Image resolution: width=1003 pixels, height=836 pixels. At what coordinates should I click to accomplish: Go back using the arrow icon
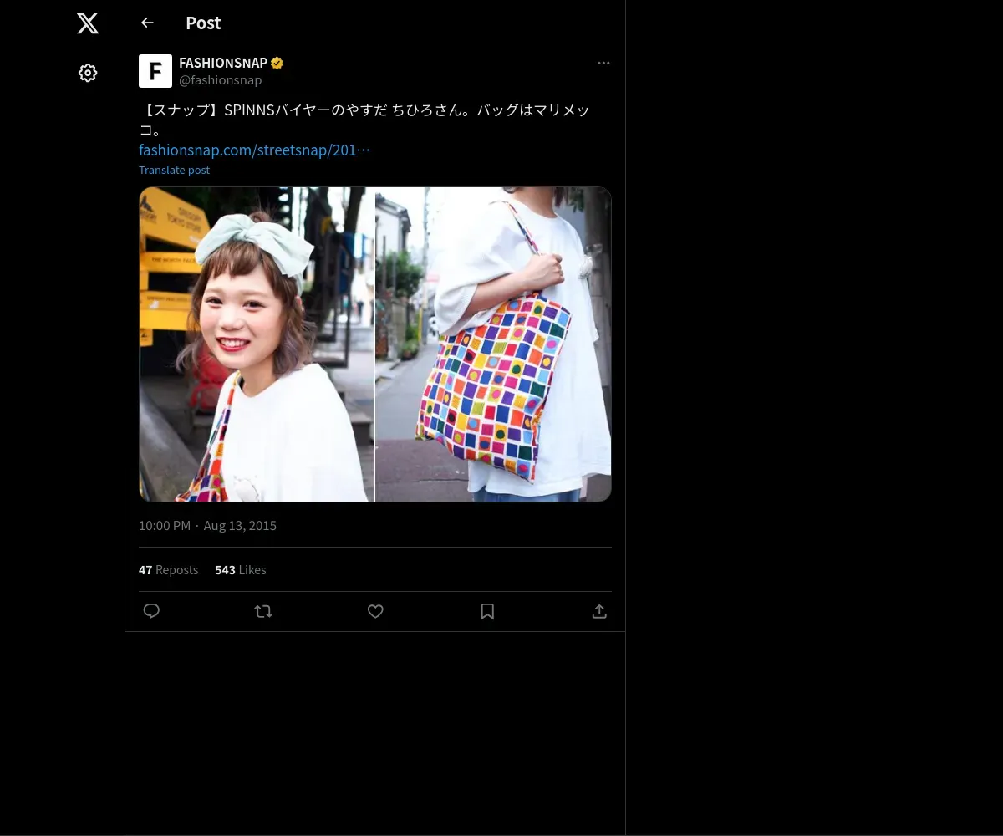tap(147, 23)
